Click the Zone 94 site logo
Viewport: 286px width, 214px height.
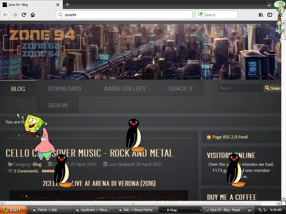[42, 43]
